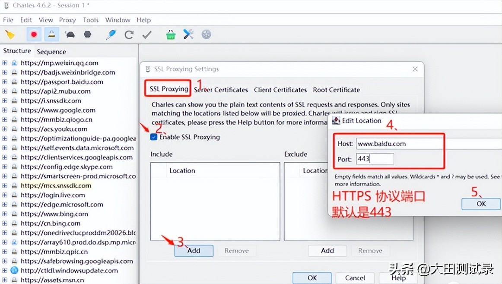Open the Proxy menu
The width and height of the screenshot is (502, 284).
point(67,20)
